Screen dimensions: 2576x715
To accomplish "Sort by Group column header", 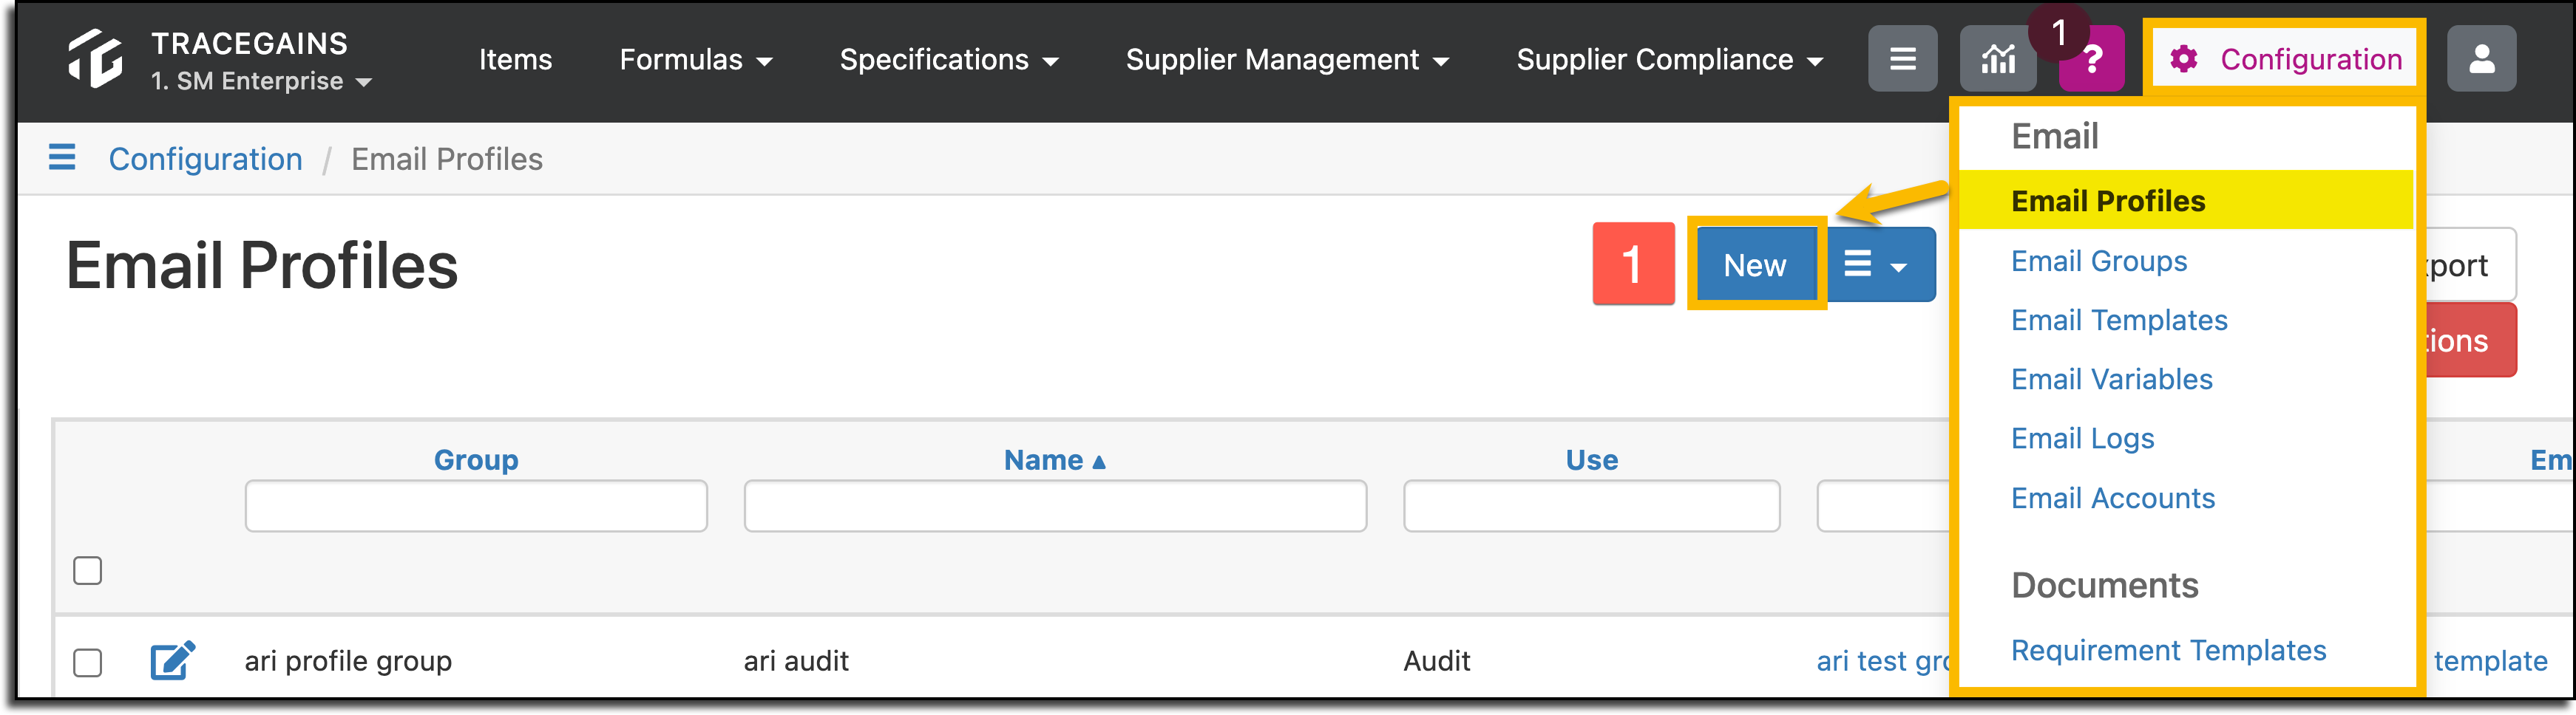I will (476, 460).
